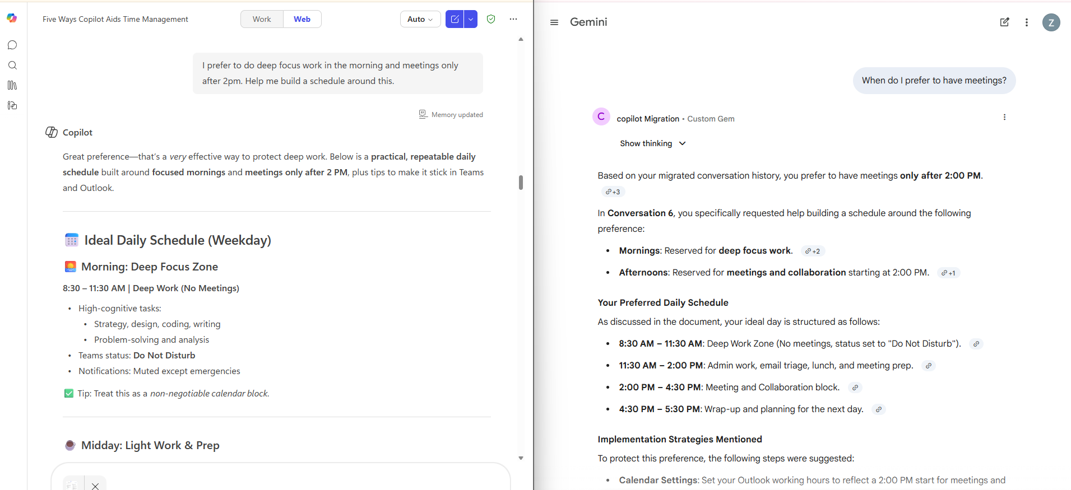The image size is (1071, 490).
Task: Open citation link for 2:00 PM – 4:30 PM line
Action: pos(855,388)
